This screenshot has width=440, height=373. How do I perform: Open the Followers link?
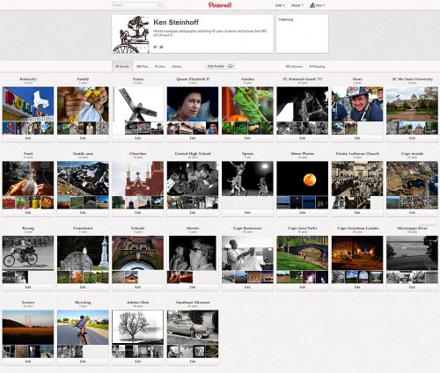[x=294, y=67]
